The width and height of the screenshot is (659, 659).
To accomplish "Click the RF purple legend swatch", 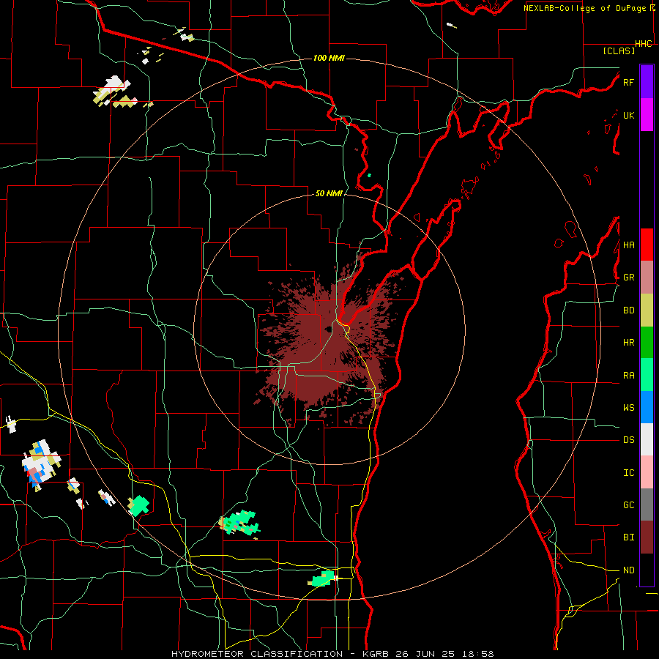I will (647, 82).
